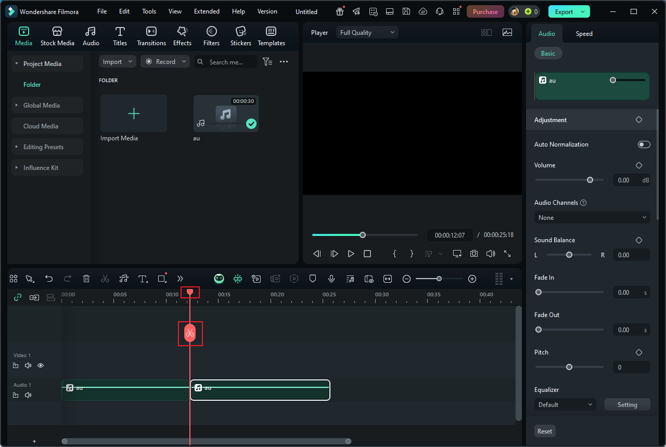The width and height of the screenshot is (666, 447).
Task: Open the Audio Channels dropdown
Action: pos(592,218)
